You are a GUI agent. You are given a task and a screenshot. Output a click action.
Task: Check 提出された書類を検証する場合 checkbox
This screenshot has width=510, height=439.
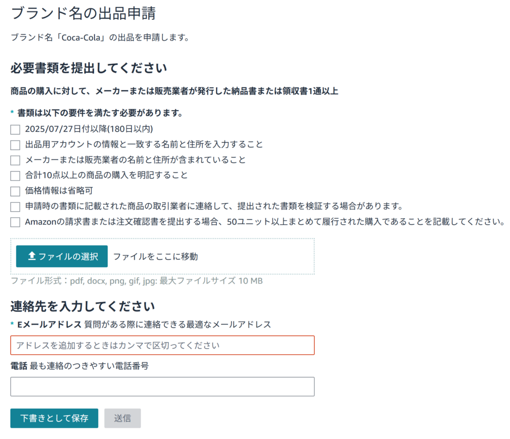(x=15, y=206)
